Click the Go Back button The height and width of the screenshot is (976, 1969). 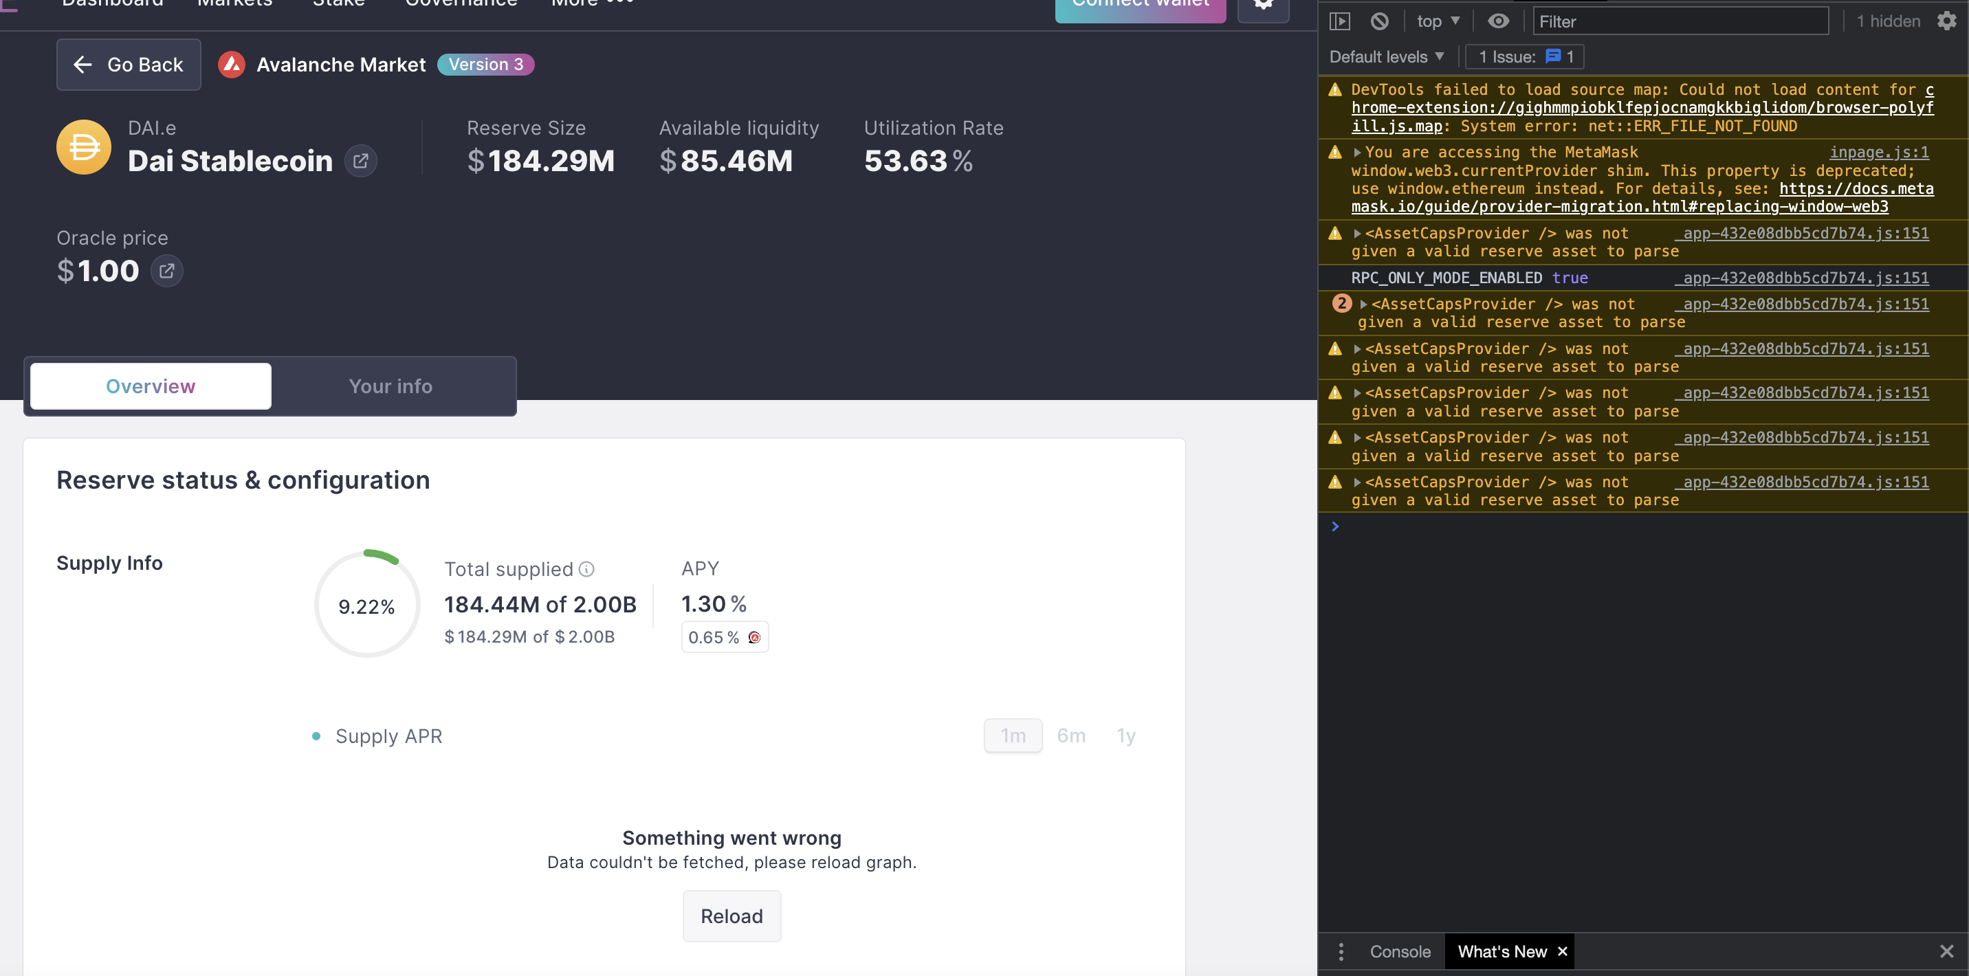tap(129, 65)
